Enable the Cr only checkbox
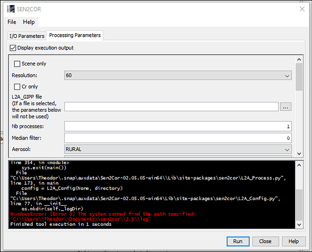The image size is (312, 252). point(17,87)
